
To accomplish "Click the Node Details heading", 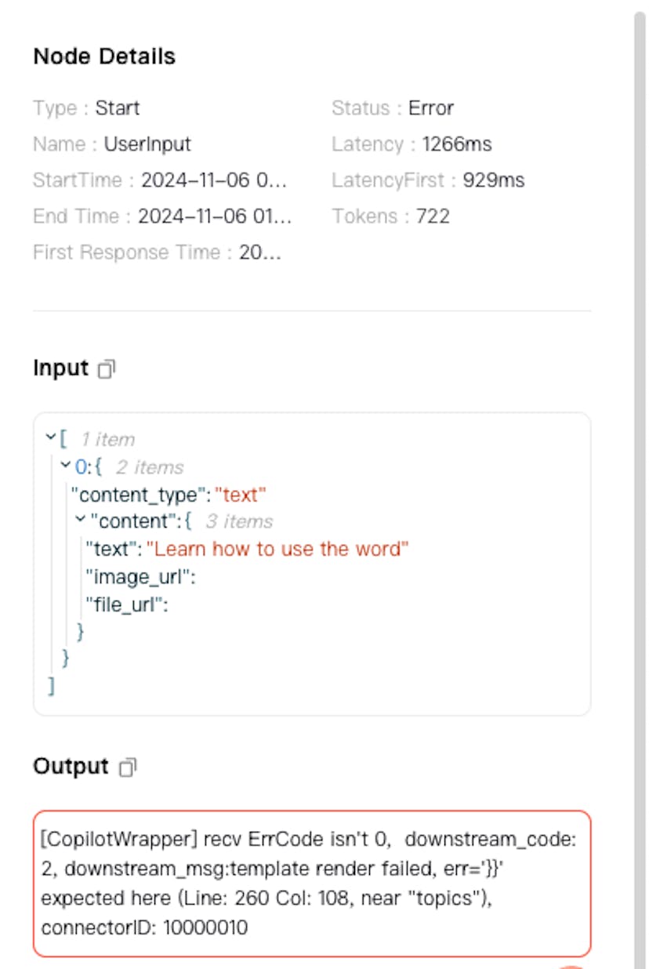I will [104, 56].
